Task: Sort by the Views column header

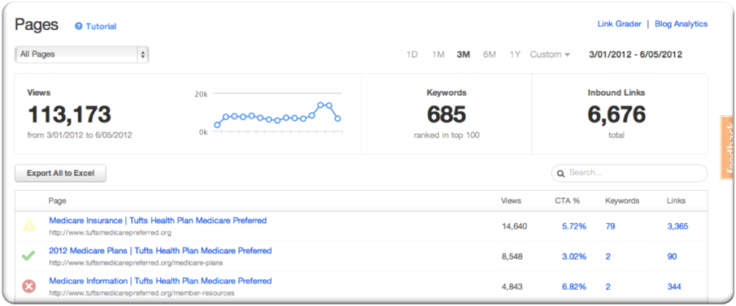Action: click(512, 200)
